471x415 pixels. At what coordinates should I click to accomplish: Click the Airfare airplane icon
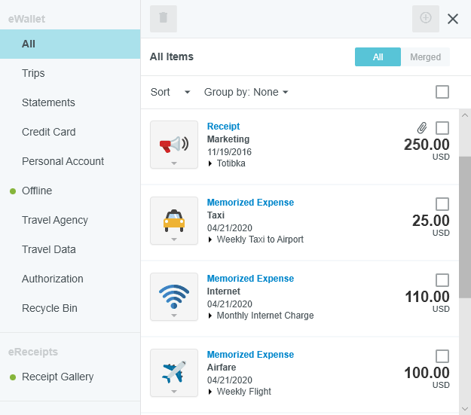coord(174,372)
